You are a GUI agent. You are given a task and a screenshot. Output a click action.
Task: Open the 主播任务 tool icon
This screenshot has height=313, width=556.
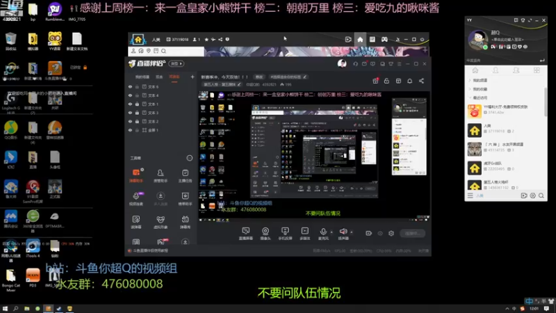185,175
